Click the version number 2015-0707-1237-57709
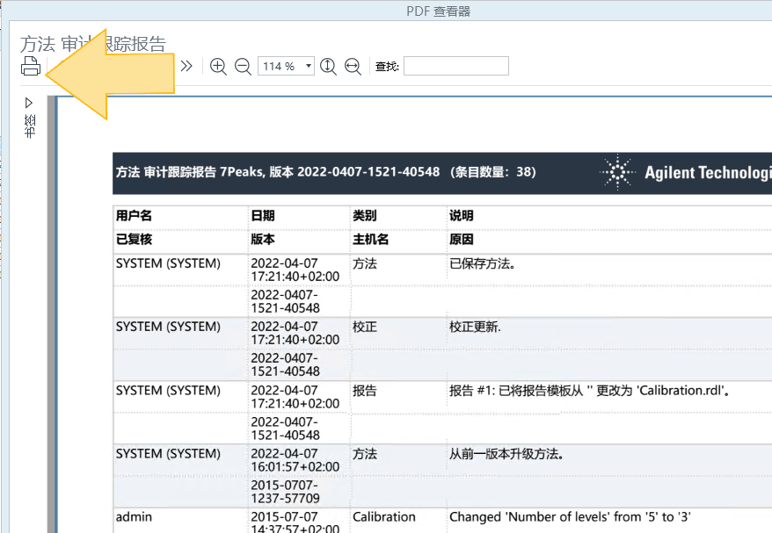The image size is (772, 533). click(286, 492)
